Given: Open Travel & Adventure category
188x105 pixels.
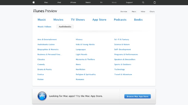Looking at the screenshot, I should [x=123, y=74].
